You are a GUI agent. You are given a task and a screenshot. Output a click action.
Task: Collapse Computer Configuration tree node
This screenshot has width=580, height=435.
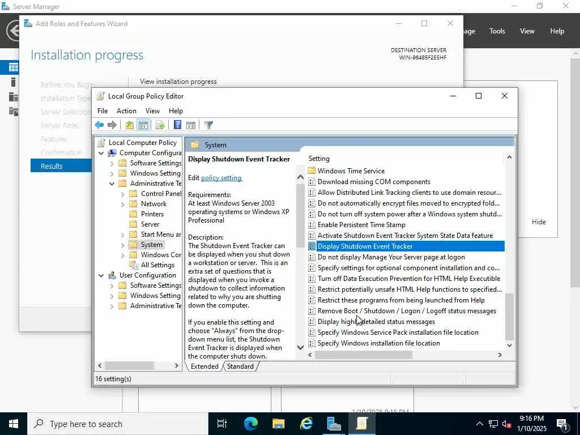[x=101, y=153]
